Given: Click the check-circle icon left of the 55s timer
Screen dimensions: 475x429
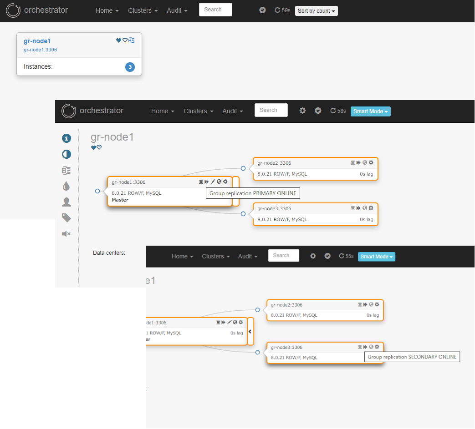Looking at the screenshot, I should (327, 256).
